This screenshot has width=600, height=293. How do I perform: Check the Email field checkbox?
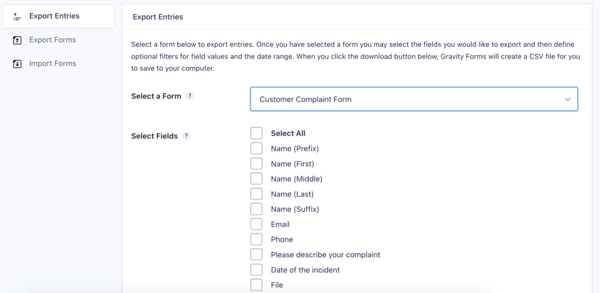pyautogui.click(x=256, y=225)
